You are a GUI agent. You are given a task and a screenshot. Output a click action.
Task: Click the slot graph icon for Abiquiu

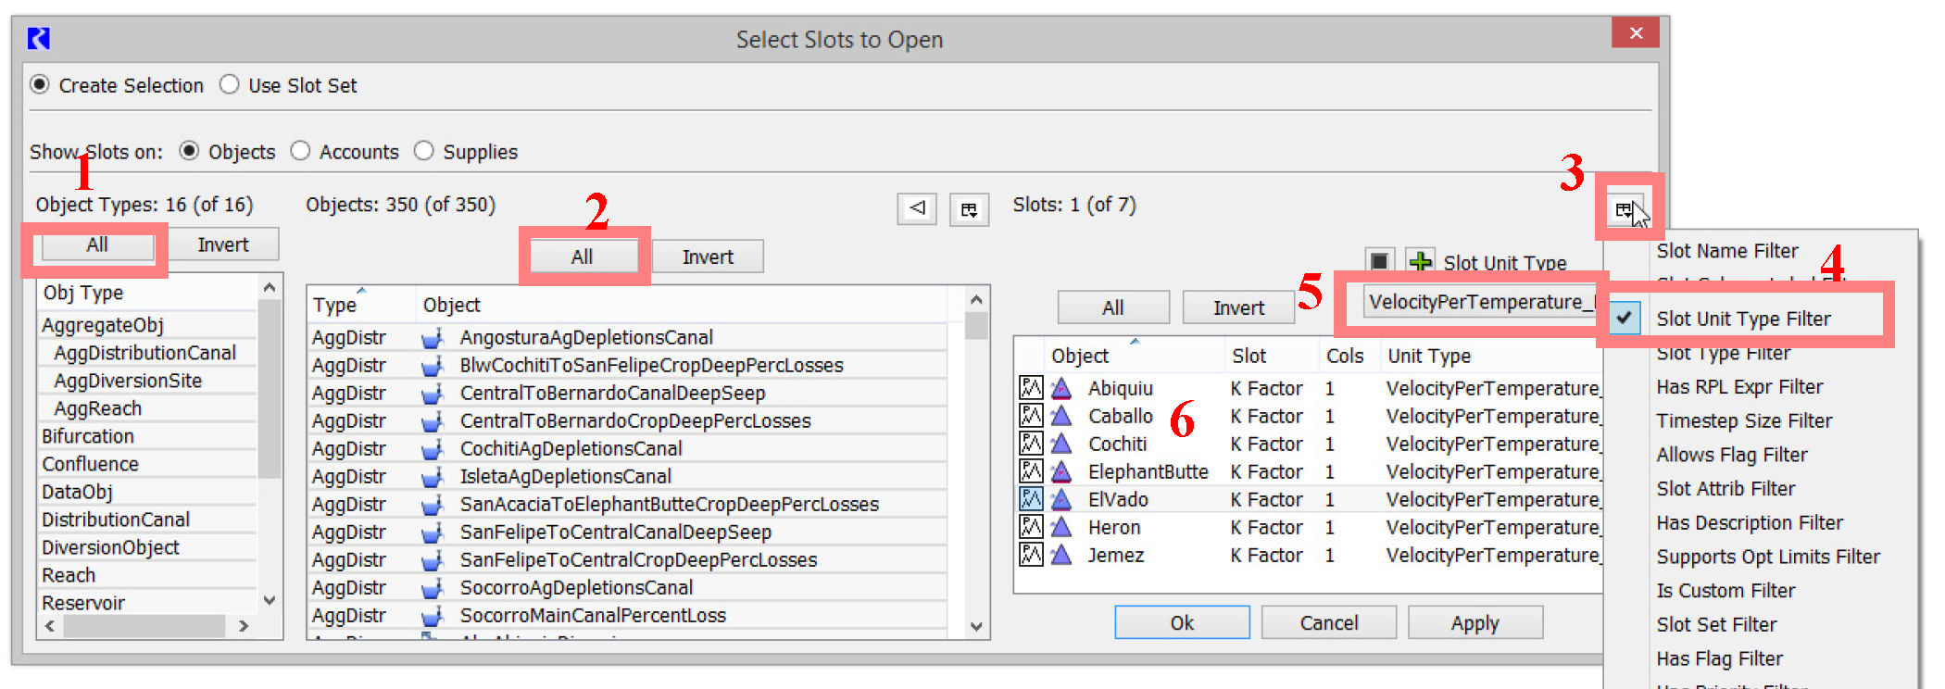coord(1031,388)
